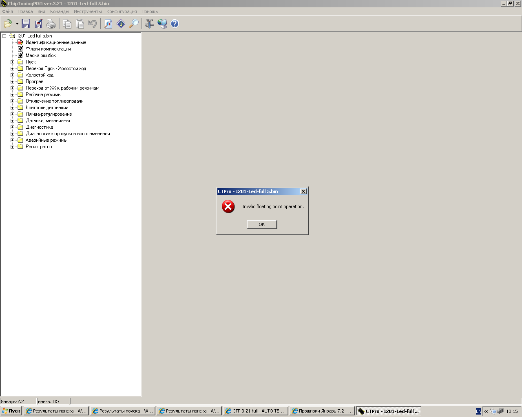This screenshot has width=522, height=417.
Task: Expand the Контроль детонации folder
Action: point(12,108)
